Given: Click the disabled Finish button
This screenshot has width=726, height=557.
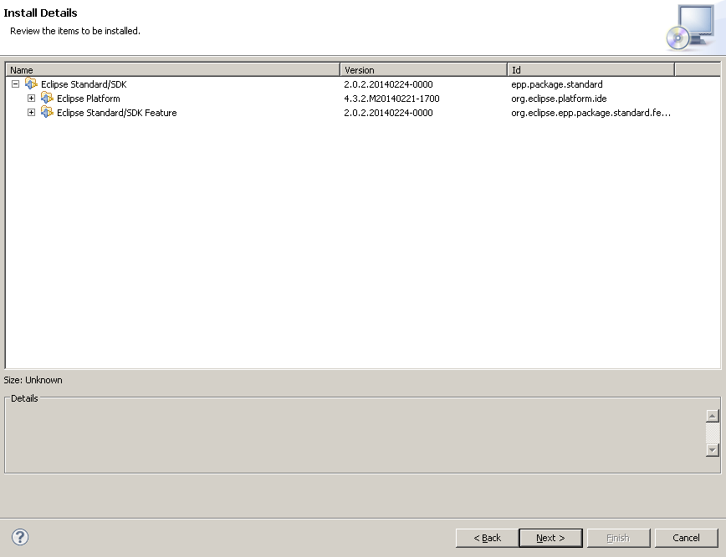Looking at the screenshot, I should click(618, 538).
